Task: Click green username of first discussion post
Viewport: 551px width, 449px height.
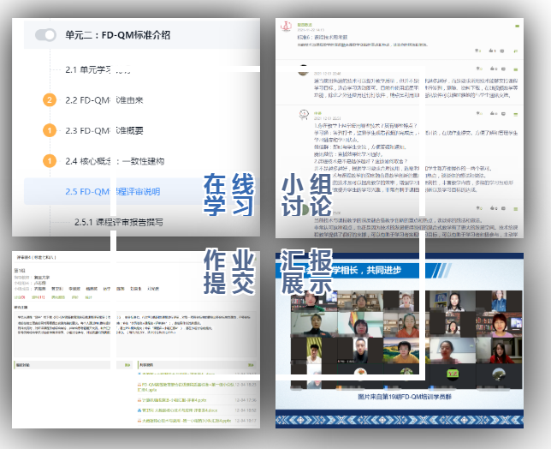Action: [305, 25]
